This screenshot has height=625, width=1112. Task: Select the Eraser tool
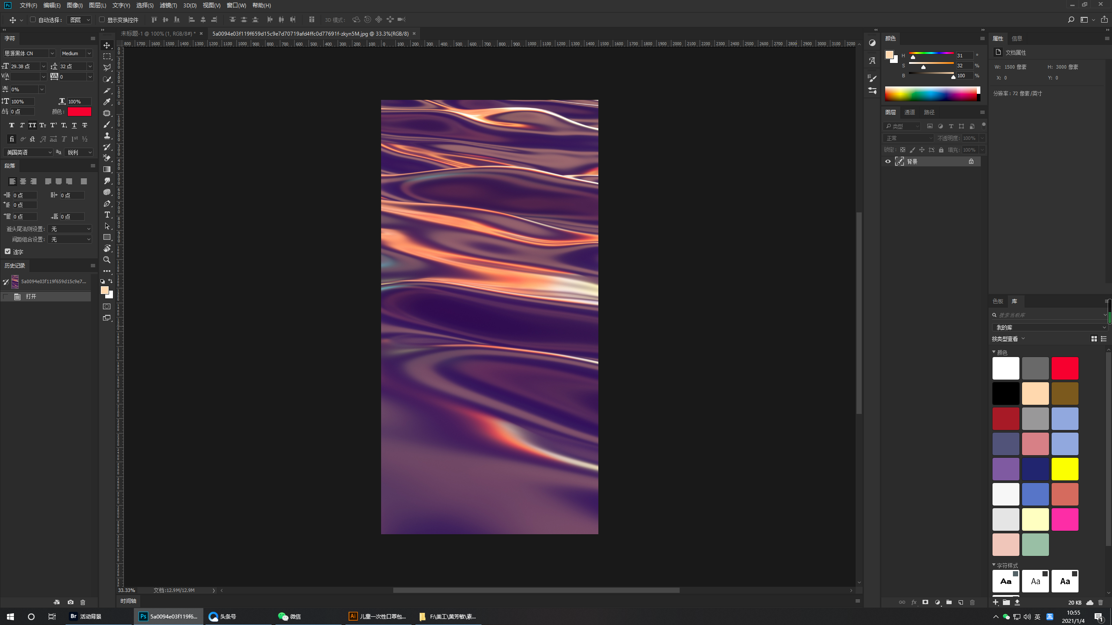107,158
